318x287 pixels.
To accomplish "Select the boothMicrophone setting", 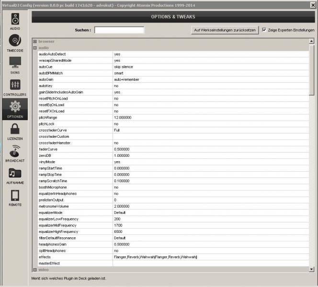I will coord(173,188).
